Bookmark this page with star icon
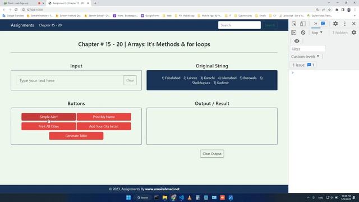The image size is (359, 202). click(329, 10)
